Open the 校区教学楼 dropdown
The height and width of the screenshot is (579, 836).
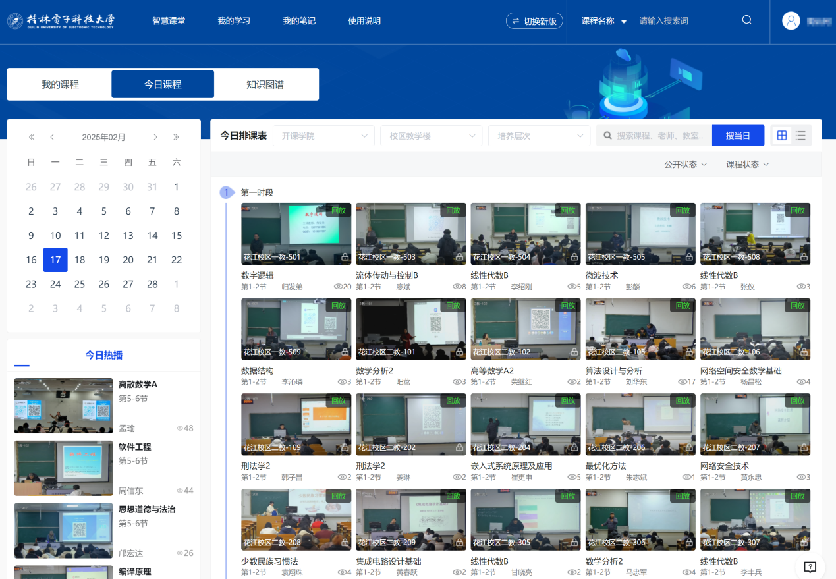pyautogui.click(x=432, y=136)
